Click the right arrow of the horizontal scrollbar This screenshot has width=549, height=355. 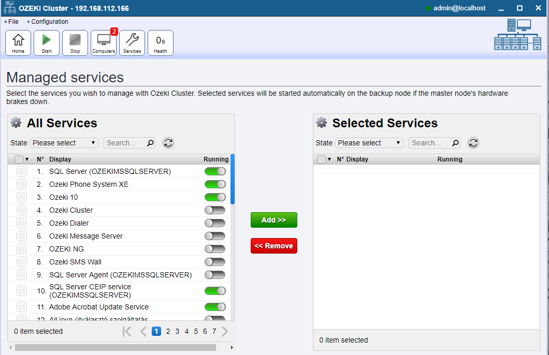pos(232,347)
